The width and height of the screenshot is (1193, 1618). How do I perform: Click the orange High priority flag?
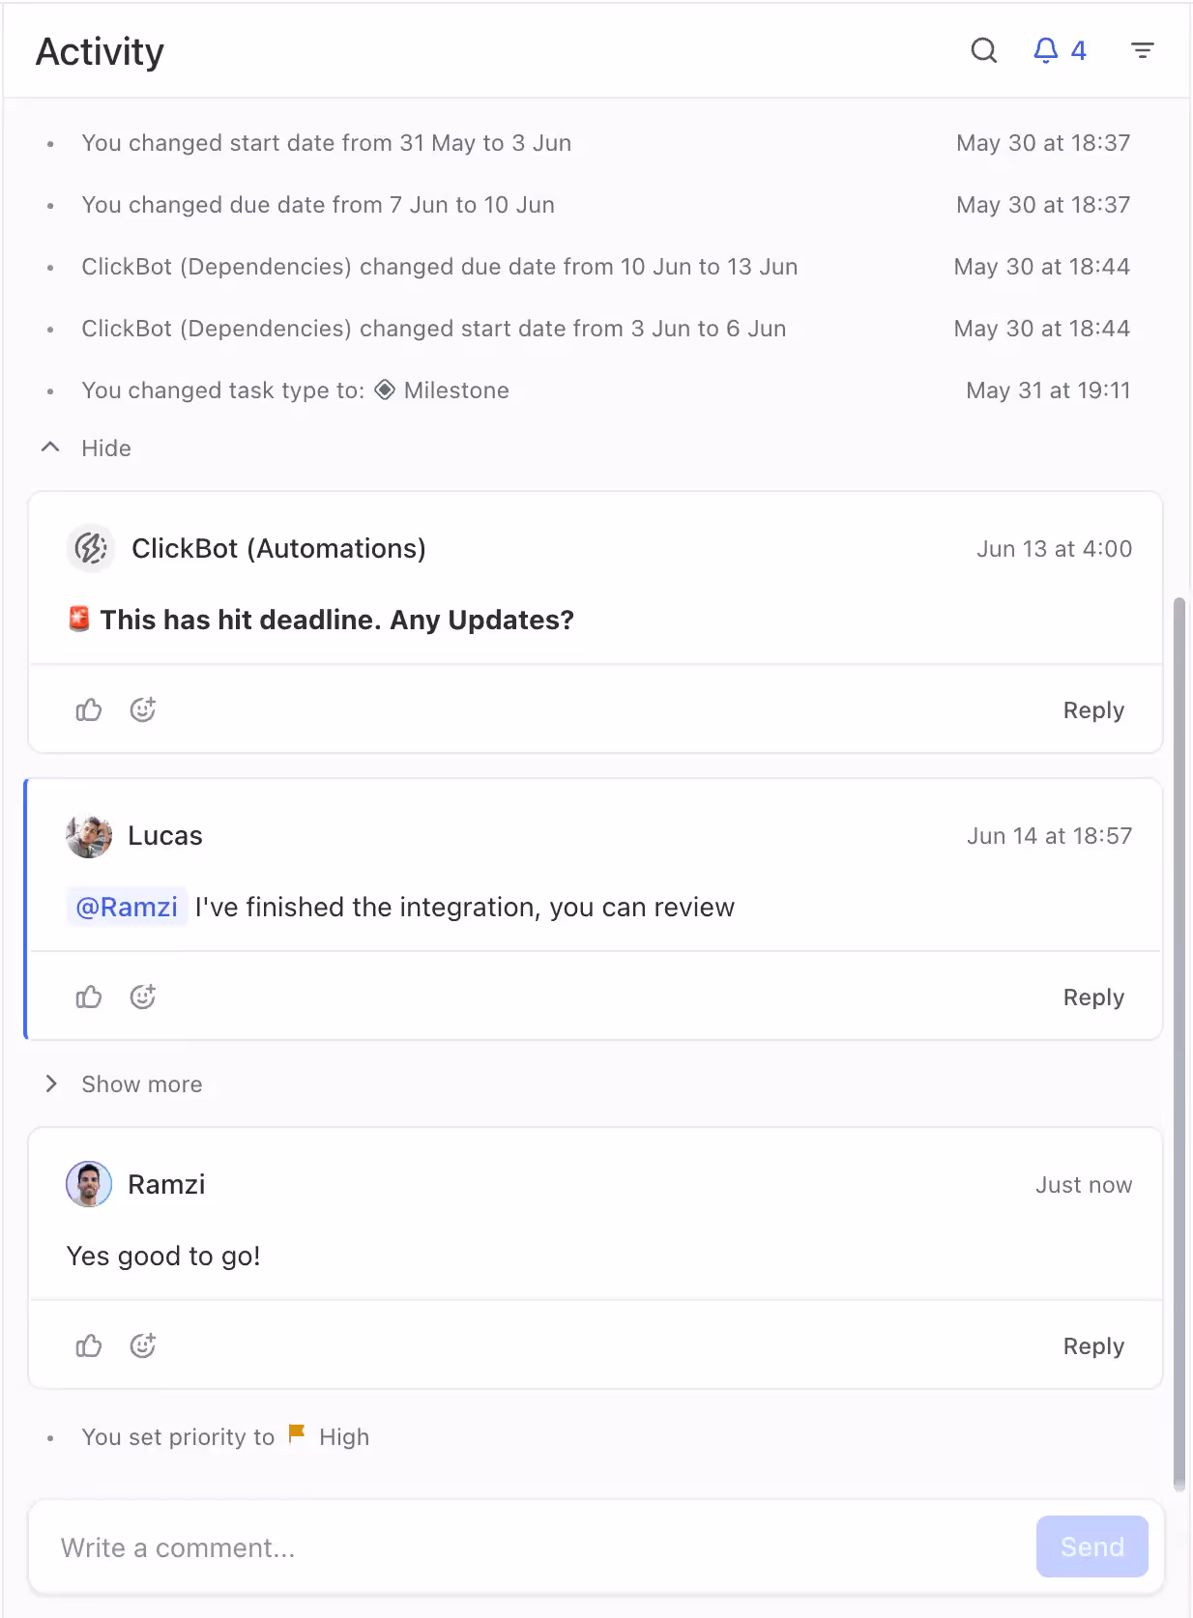tap(297, 1434)
